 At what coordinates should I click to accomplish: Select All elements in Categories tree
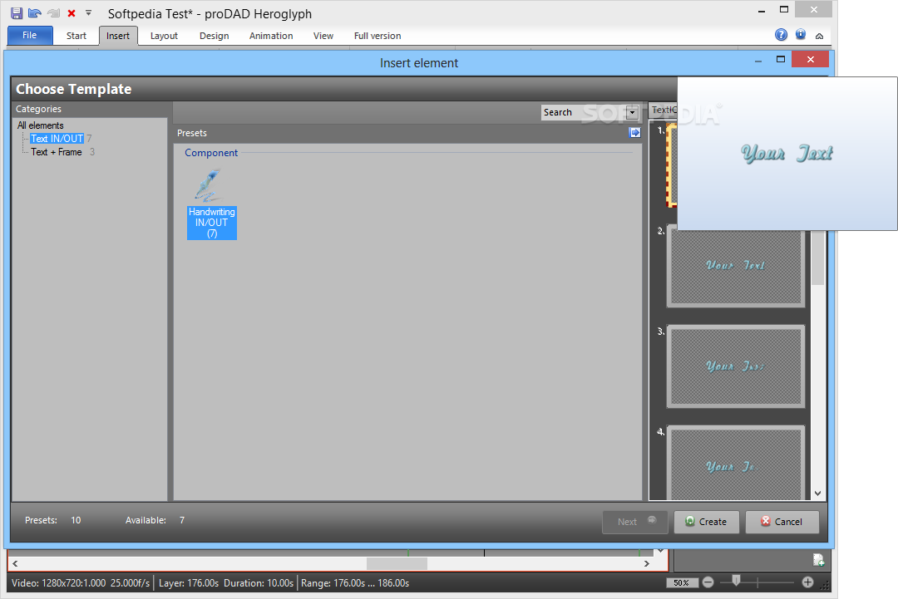(x=40, y=125)
